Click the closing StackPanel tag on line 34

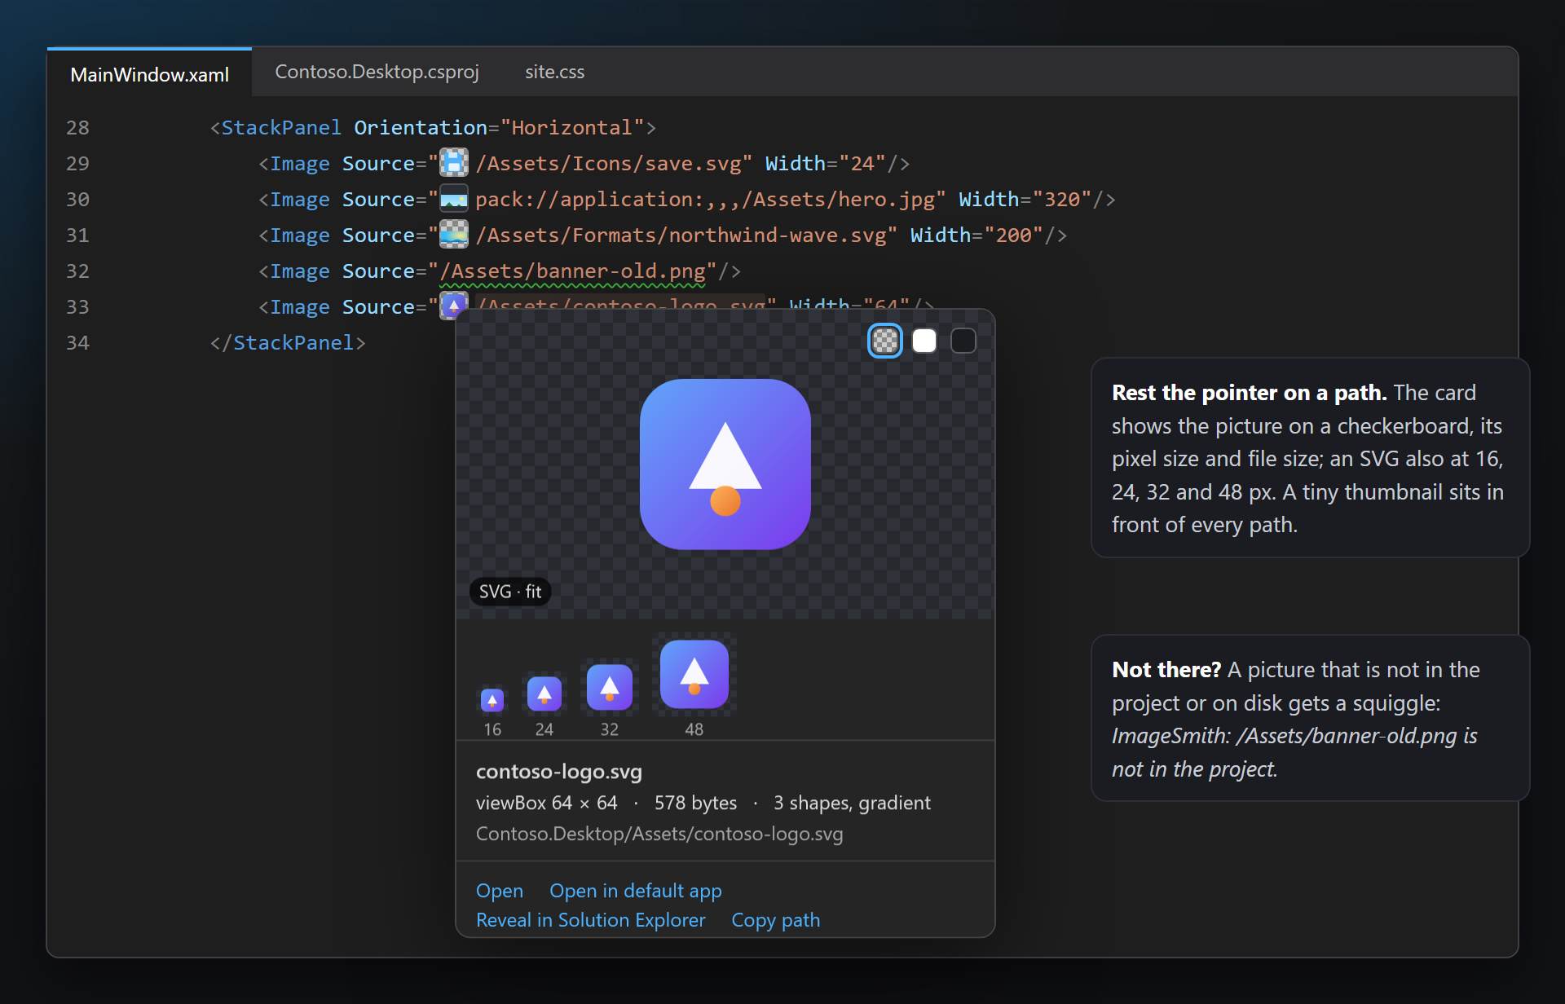[x=288, y=342]
